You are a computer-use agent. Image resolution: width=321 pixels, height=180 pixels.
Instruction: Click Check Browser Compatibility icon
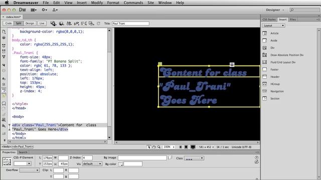click(x=84, y=23)
